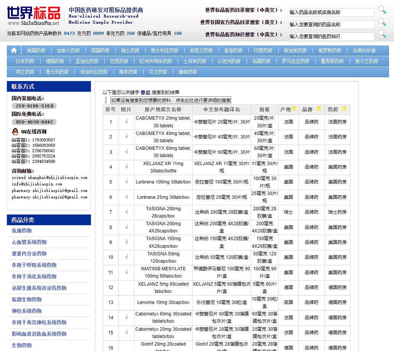This screenshot has height=351, width=394.
Task: Click question mark icon next to 产地
Action: 294,109
